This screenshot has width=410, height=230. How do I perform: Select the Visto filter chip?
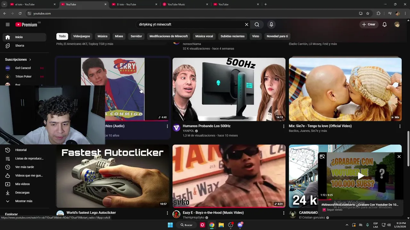[x=256, y=36]
